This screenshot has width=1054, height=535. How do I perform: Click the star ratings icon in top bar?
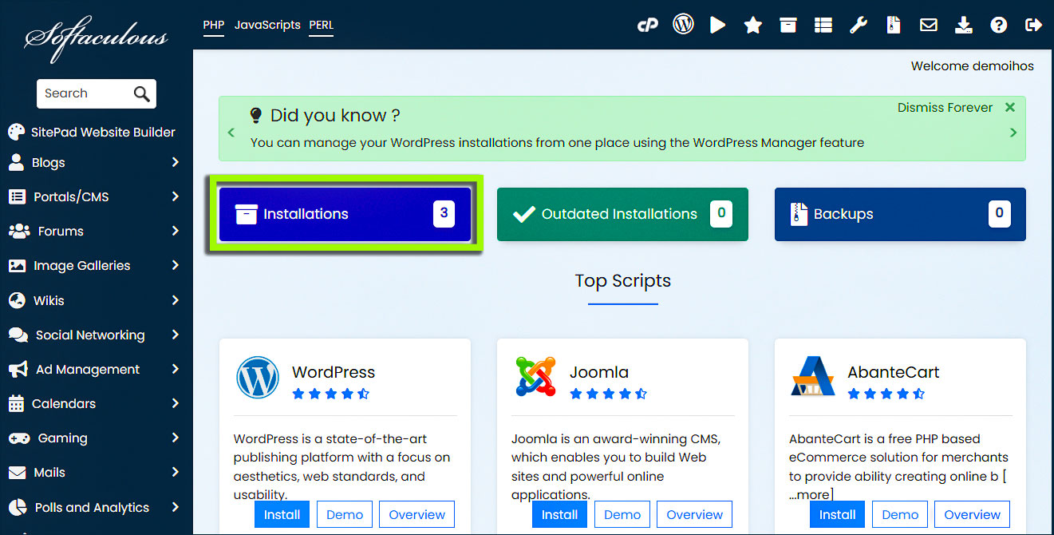tap(752, 26)
